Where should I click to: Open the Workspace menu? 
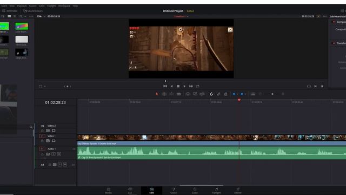(64, 6)
